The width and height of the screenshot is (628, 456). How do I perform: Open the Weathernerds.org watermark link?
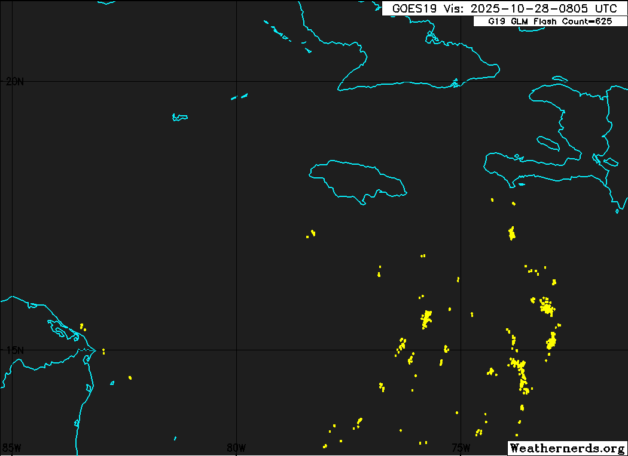click(567, 448)
